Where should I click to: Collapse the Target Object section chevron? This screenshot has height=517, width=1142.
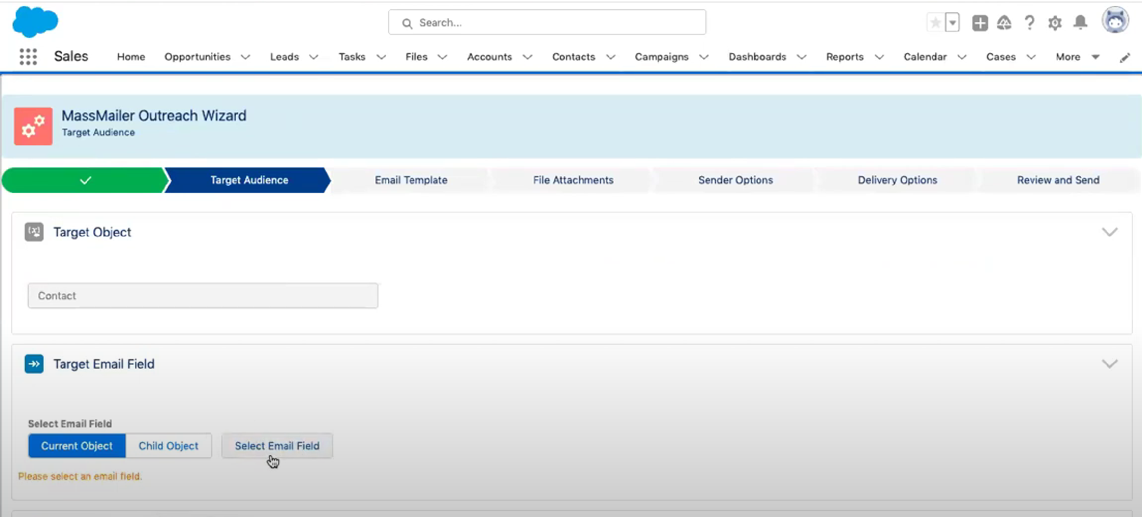[1110, 232]
